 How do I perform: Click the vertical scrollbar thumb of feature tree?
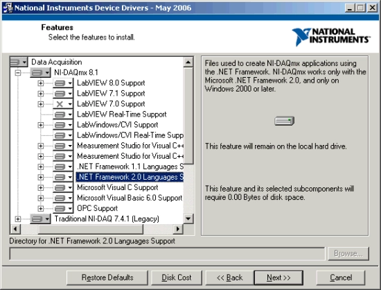188,116
